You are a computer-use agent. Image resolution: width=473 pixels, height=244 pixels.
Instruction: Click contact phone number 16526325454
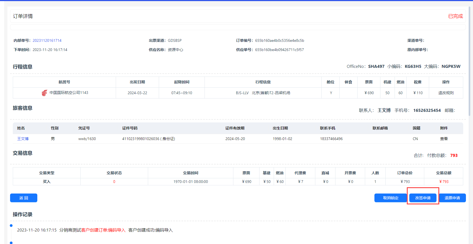(x=427, y=110)
